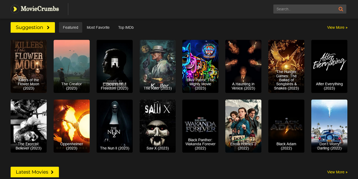Open Killers of the Flower Moon poster
Image resolution: width=358 pixels, height=179 pixels.
29,66
